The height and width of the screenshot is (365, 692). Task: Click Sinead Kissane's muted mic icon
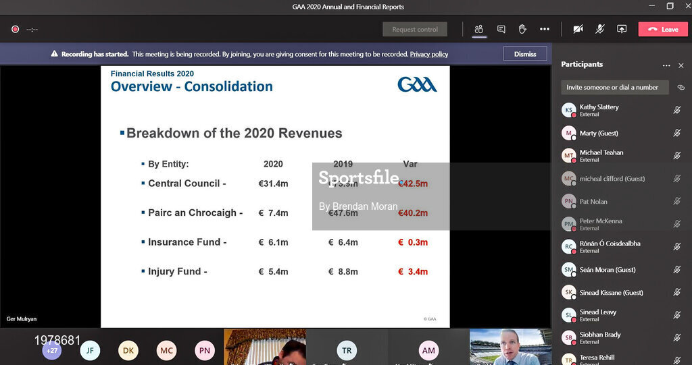click(x=677, y=292)
